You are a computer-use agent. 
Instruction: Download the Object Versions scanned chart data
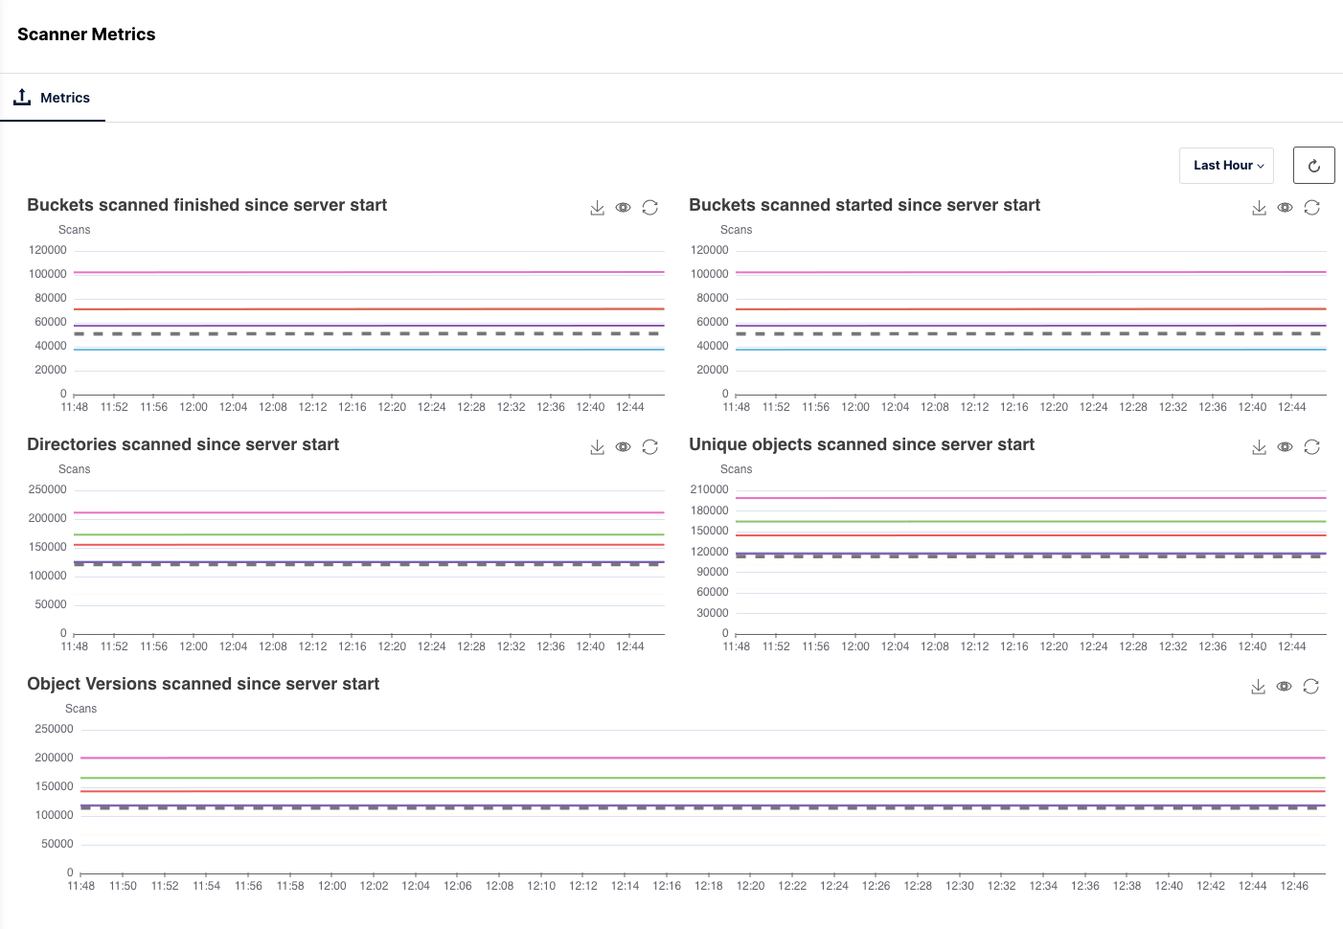pyautogui.click(x=1258, y=687)
